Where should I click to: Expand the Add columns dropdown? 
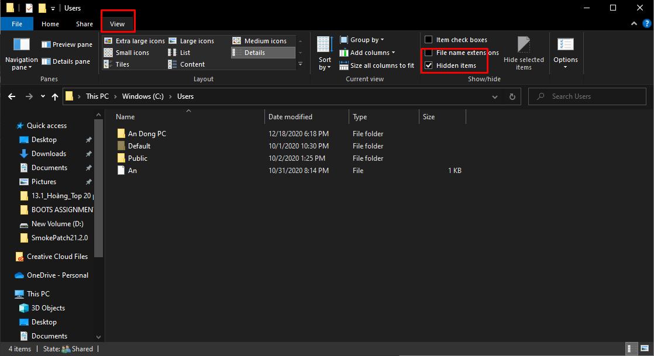point(367,53)
